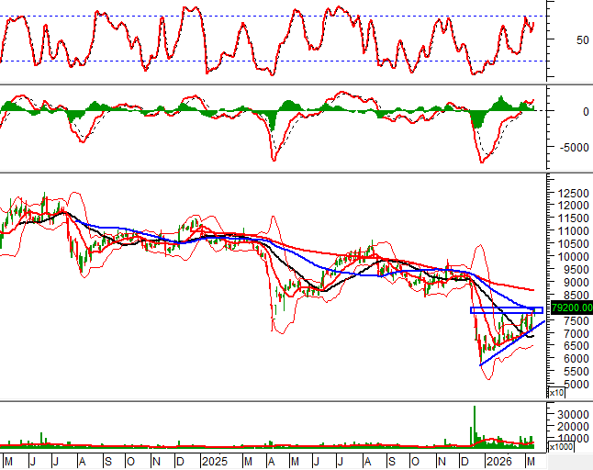Click the 5000 price axis label
Screen dimensions: 593x470
tap(567, 385)
